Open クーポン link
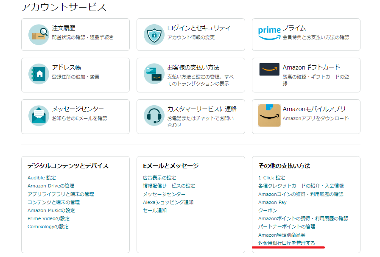380x257 pixels. point(268,210)
